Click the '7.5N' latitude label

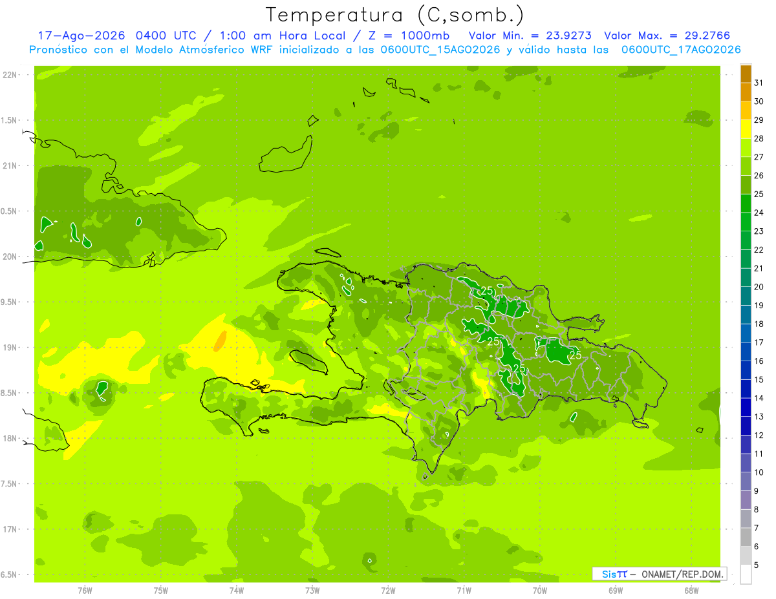click(x=9, y=484)
